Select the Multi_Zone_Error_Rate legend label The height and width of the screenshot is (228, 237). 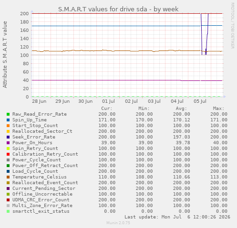(x=42, y=206)
